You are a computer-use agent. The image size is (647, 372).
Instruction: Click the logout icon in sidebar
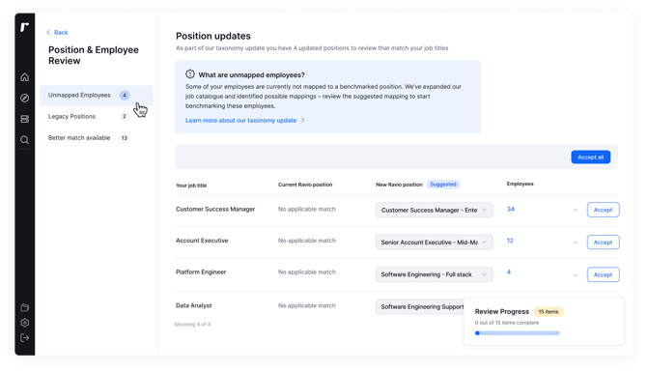point(25,338)
